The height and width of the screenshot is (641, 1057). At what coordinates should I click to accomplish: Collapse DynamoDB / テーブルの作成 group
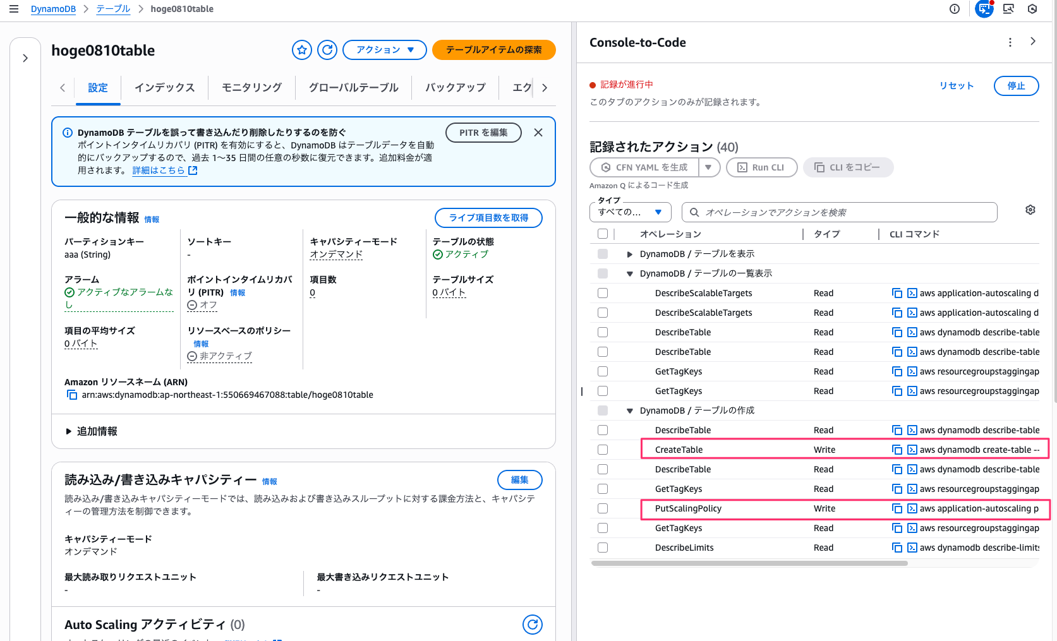coord(629,410)
